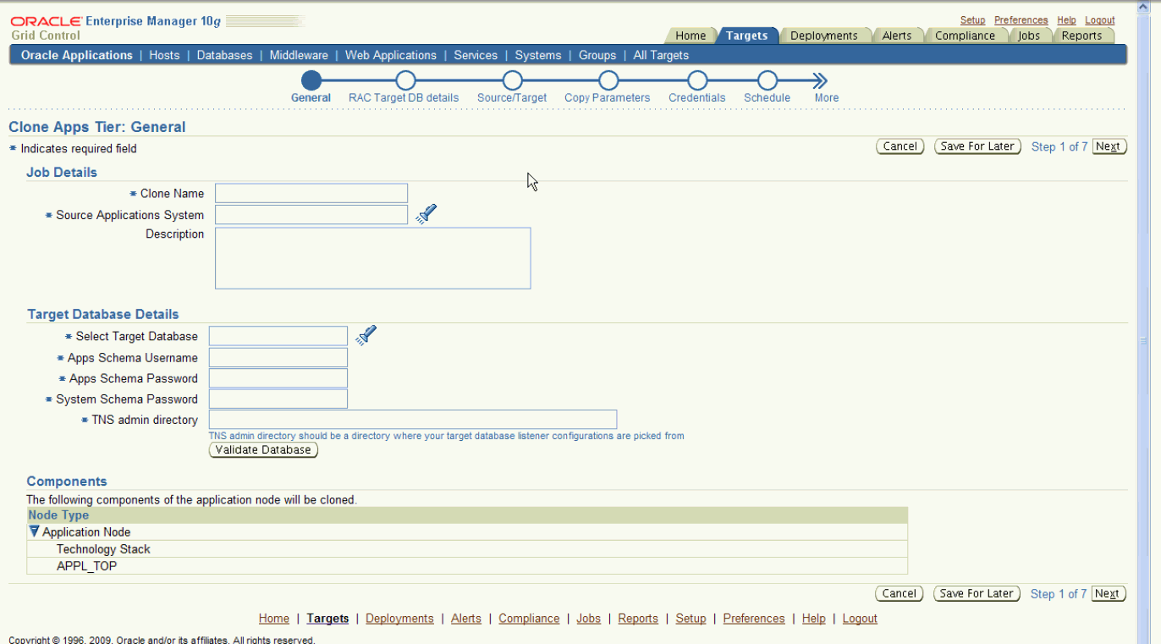Select the Schedule step circle
1161x644 pixels.
(x=768, y=80)
